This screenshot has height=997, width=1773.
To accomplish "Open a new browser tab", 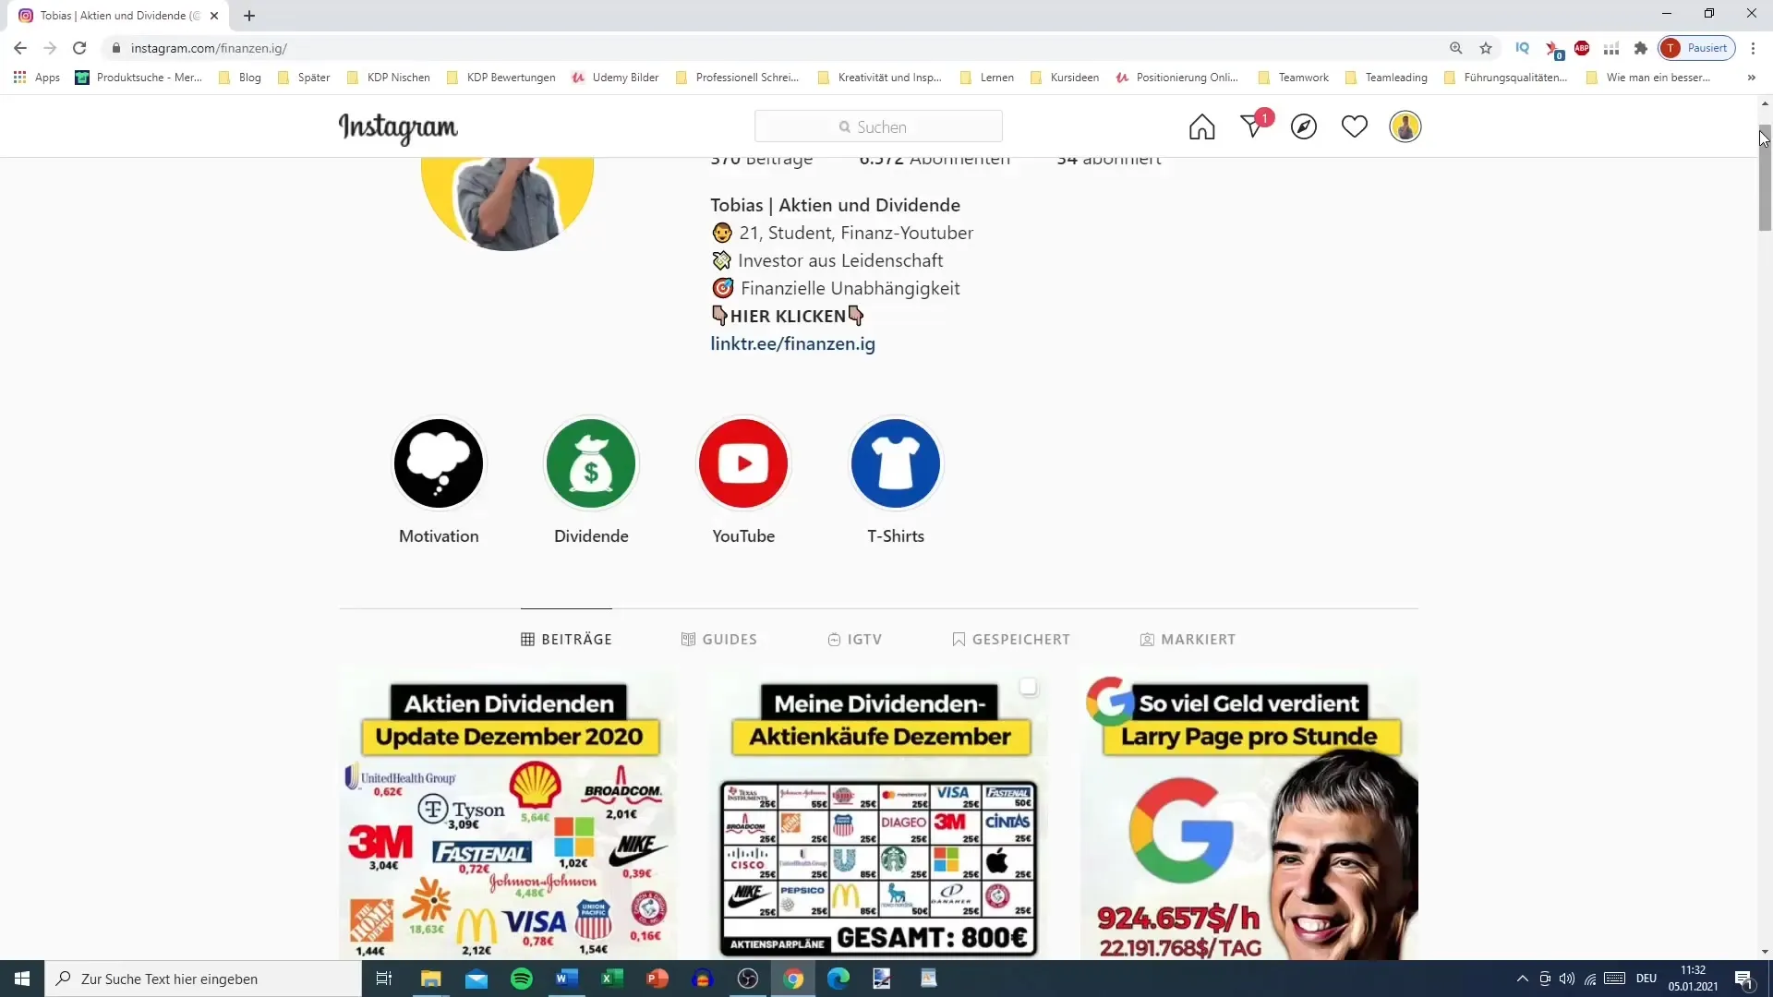I will [x=249, y=16].
